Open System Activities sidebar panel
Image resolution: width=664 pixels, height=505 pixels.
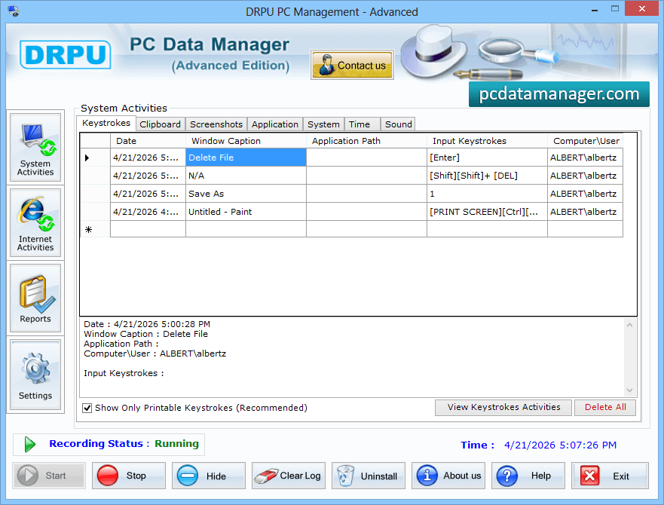click(35, 148)
